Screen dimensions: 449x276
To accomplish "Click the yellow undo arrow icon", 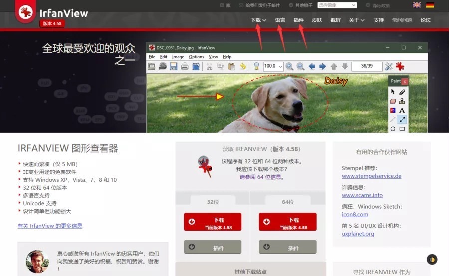I will (x=243, y=66).
